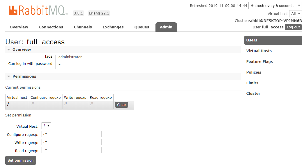The width and height of the screenshot is (306, 166).
Task: Click the Virtual host column header
Action: click(x=17, y=98)
